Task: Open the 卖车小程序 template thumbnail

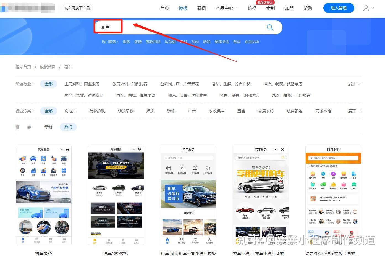Action: [x=261, y=195]
